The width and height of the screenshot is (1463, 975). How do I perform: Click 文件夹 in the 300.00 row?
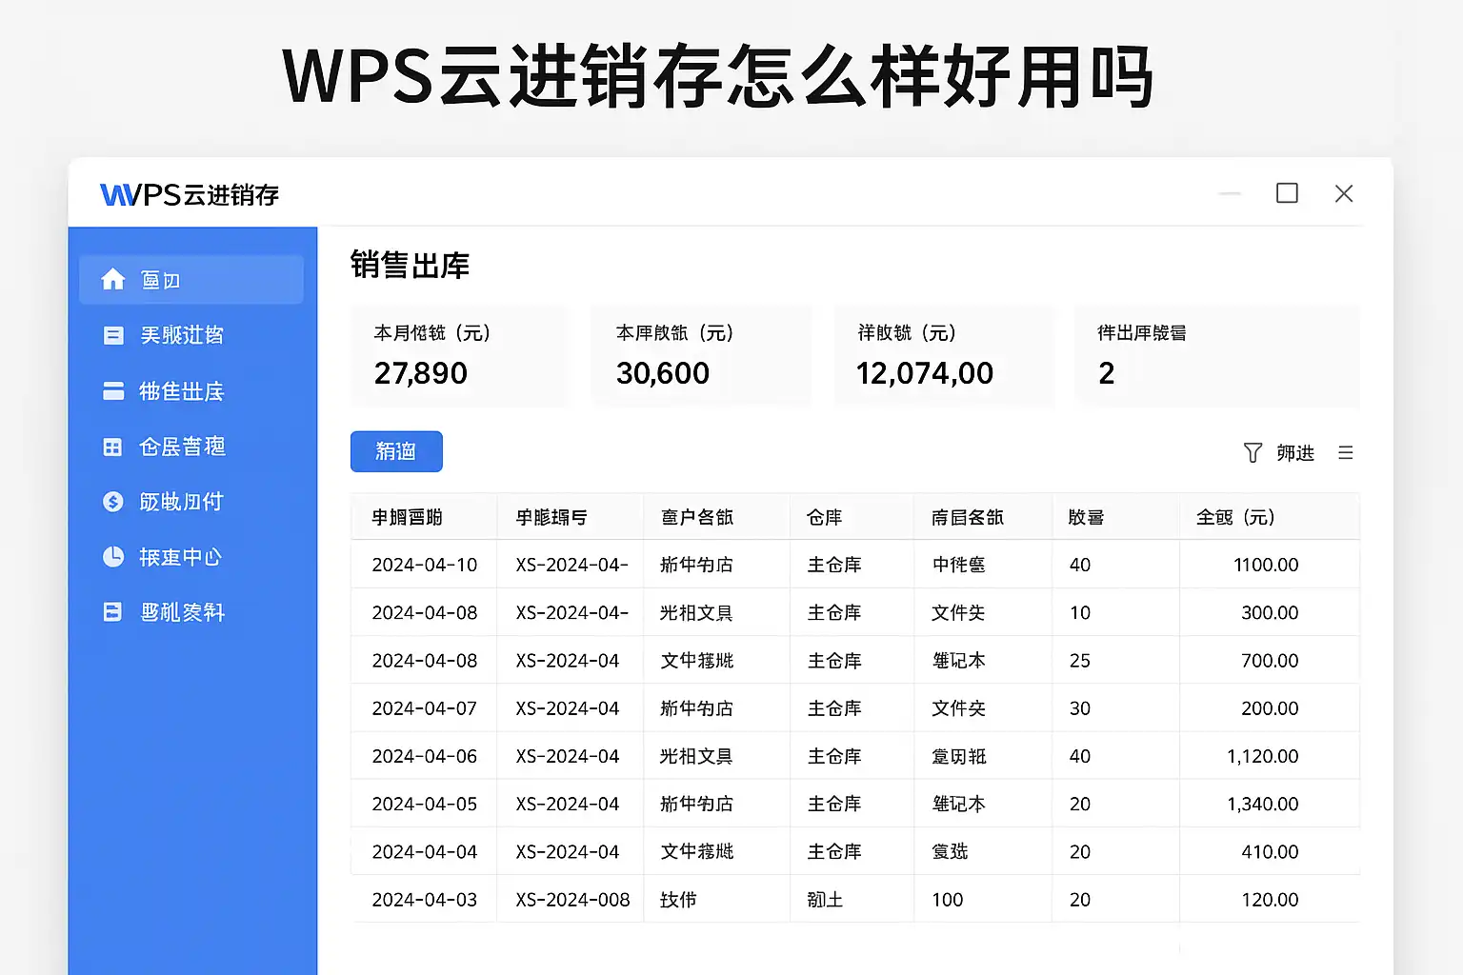(x=958, y=612)
